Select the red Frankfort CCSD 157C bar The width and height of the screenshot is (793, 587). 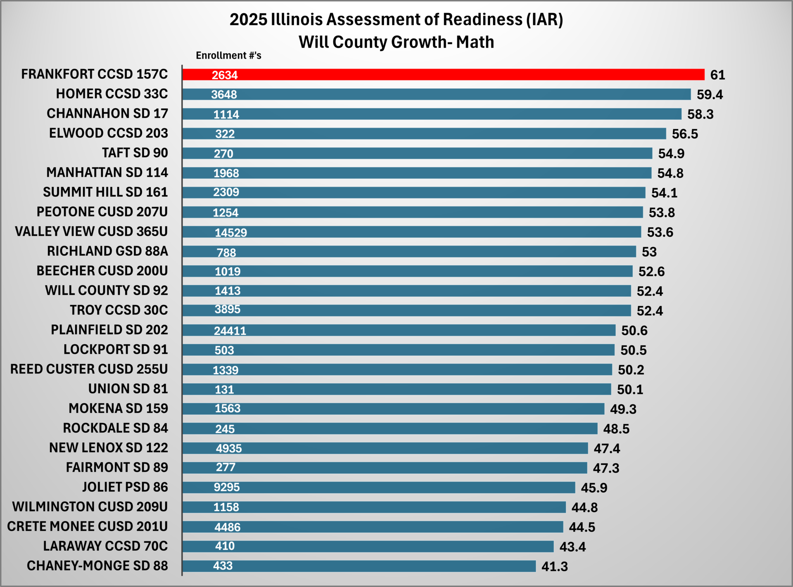[x=443, y=75]
